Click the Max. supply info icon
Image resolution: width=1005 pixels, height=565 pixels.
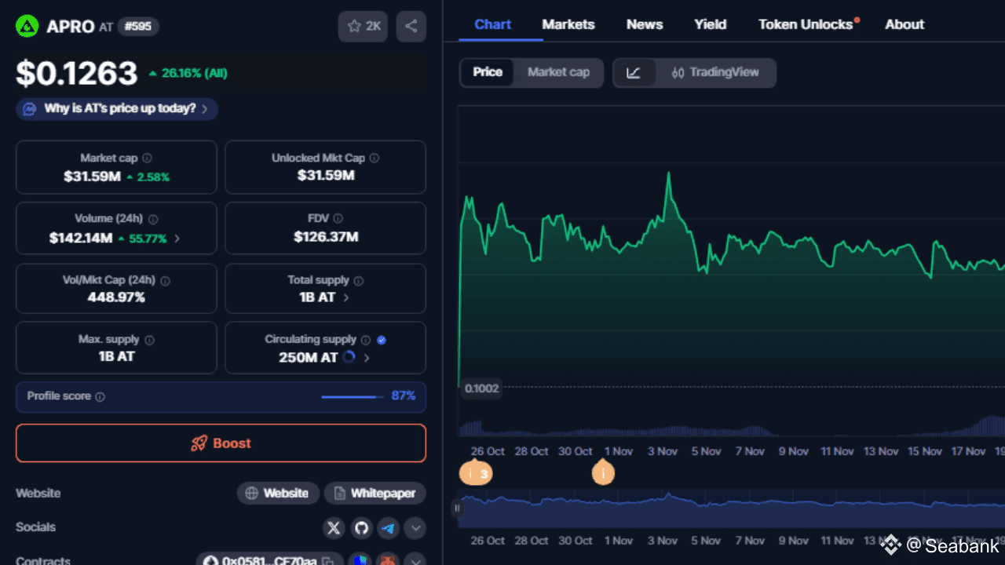[x=149, y=341]
